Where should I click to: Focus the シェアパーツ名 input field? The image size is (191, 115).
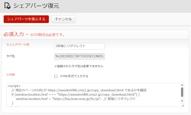[x=79, y=46]
